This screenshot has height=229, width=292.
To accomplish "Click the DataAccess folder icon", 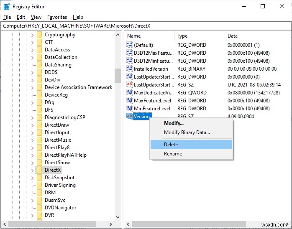I will (x=39, y=50).
